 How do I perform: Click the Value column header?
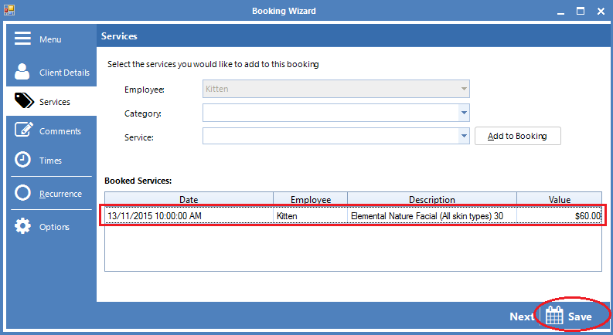click(559, 199)
